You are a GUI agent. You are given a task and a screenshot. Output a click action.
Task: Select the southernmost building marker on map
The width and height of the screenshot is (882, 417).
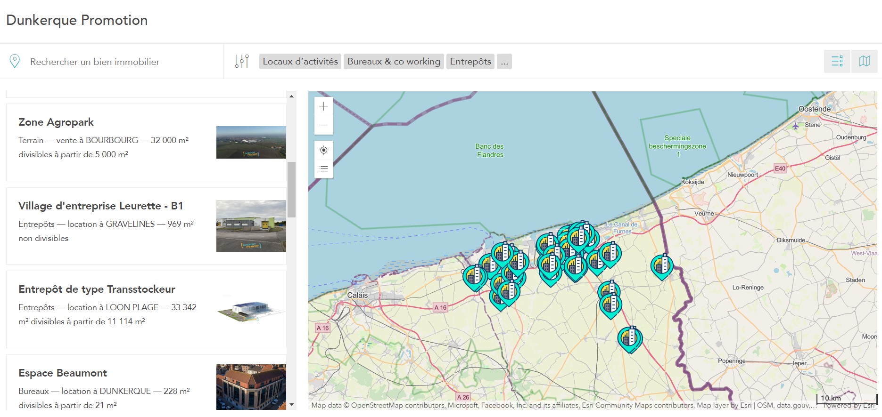pyautogui.click(x=629, y=338)
